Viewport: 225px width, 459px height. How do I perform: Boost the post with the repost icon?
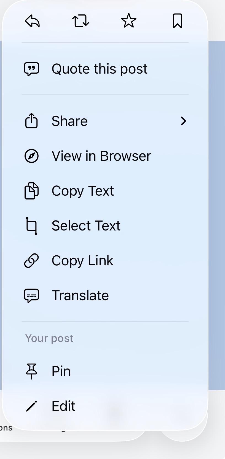tap(81, 21)
